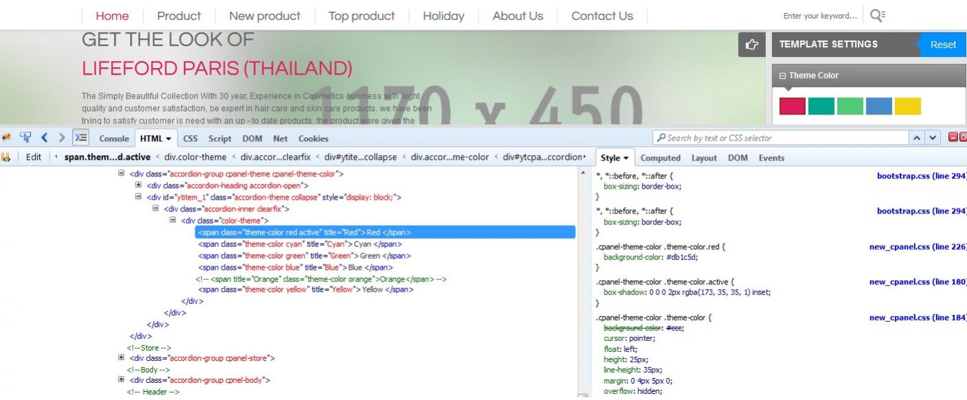
Task: Select the div#ytite...collapse breadcrumb
Action: (360, 157)
